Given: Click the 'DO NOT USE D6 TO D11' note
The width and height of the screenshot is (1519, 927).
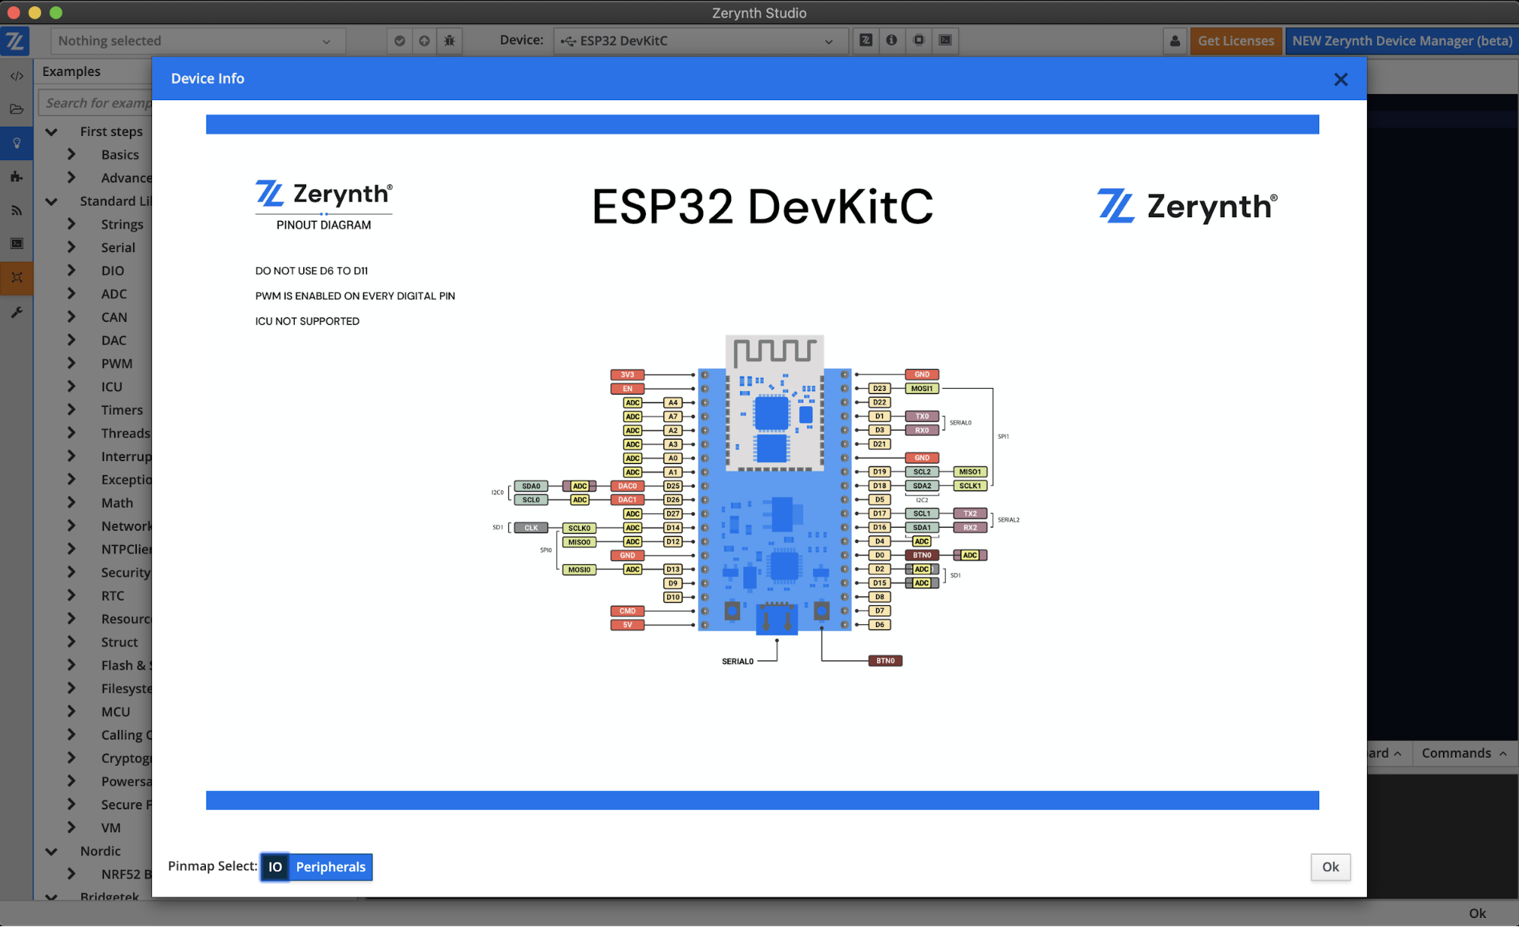Looking at the screenshot, I should pyautogui.click(x=312, y=271).
